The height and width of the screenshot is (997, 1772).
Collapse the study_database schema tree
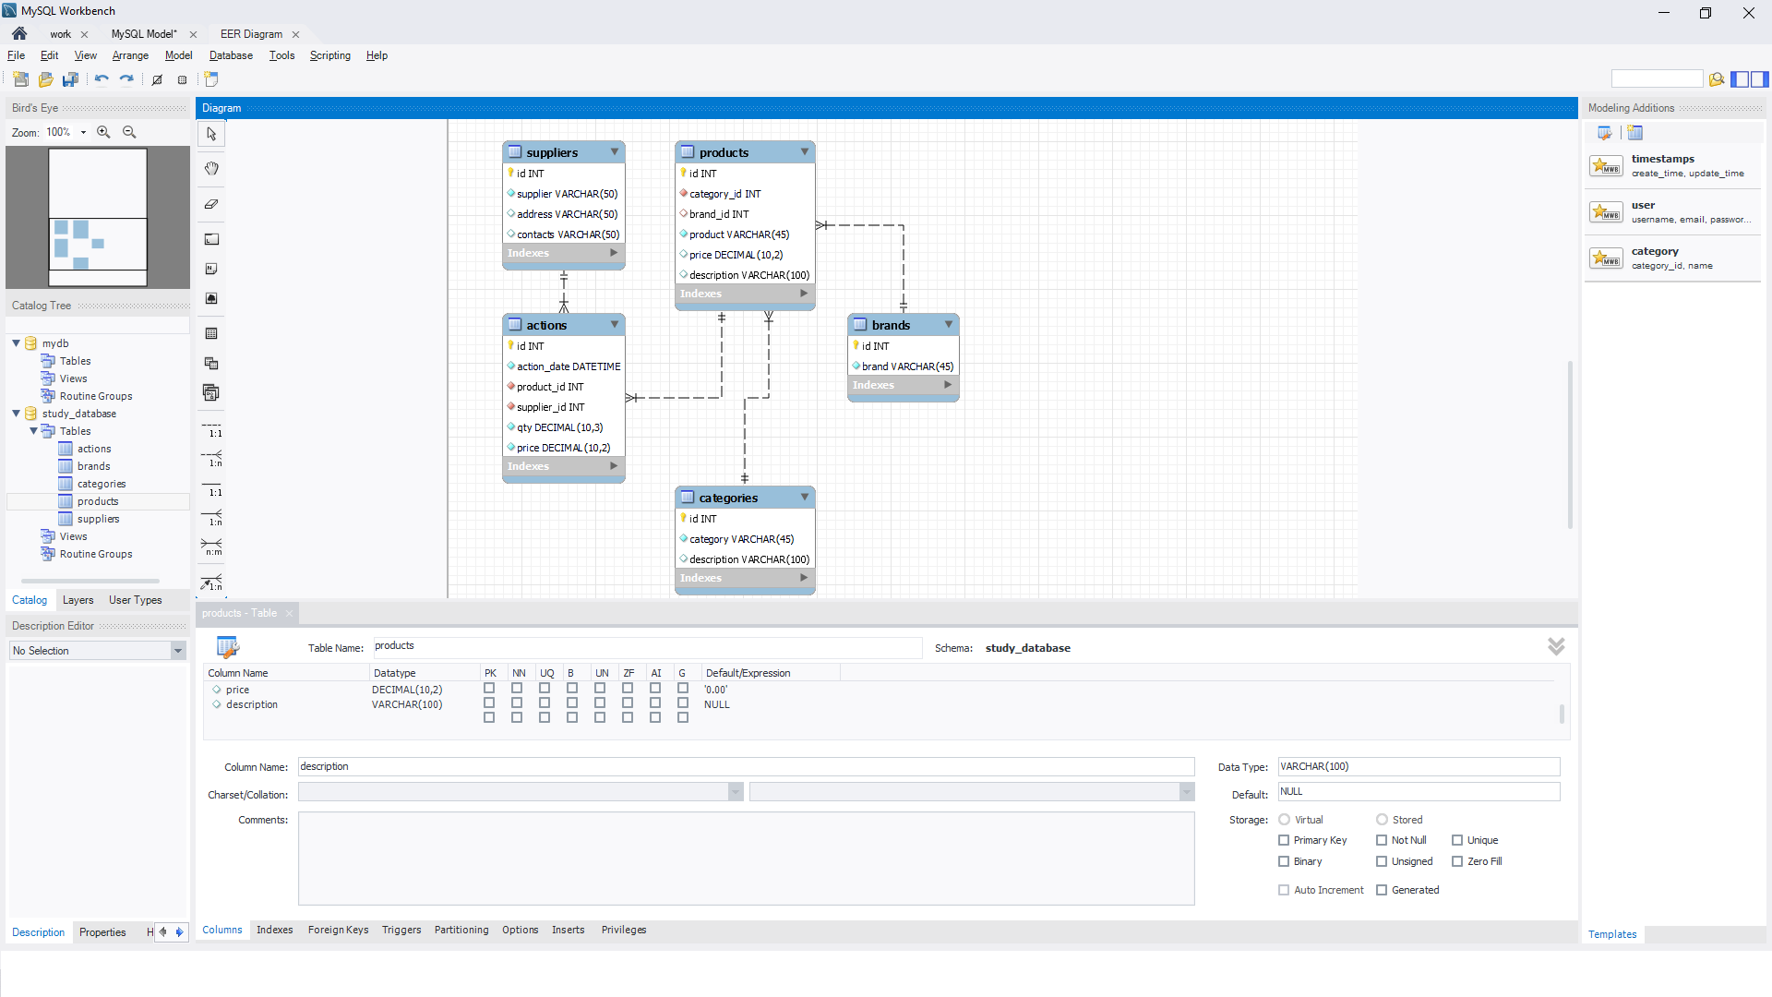pos(17,414)
